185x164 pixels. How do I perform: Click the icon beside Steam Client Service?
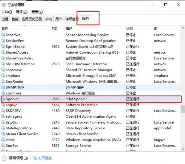pyautogui.click(x=3, y=134)
